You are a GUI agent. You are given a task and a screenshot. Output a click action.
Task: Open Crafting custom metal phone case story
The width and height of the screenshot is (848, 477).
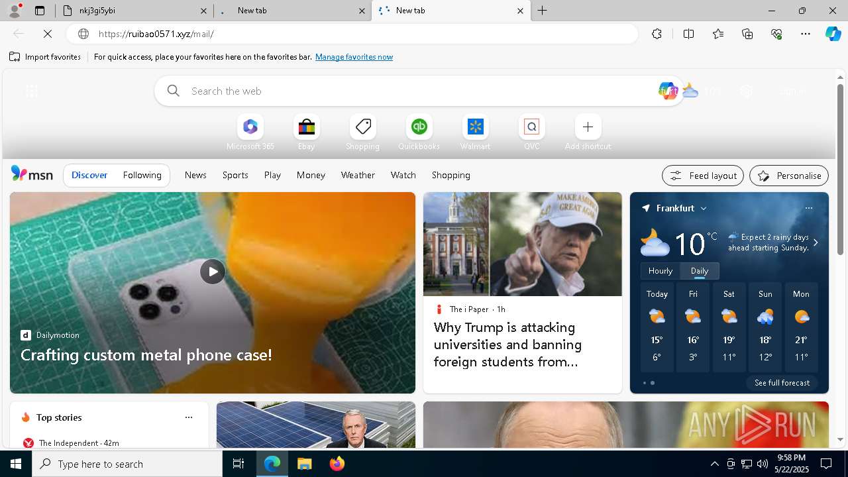click(146, 355)
